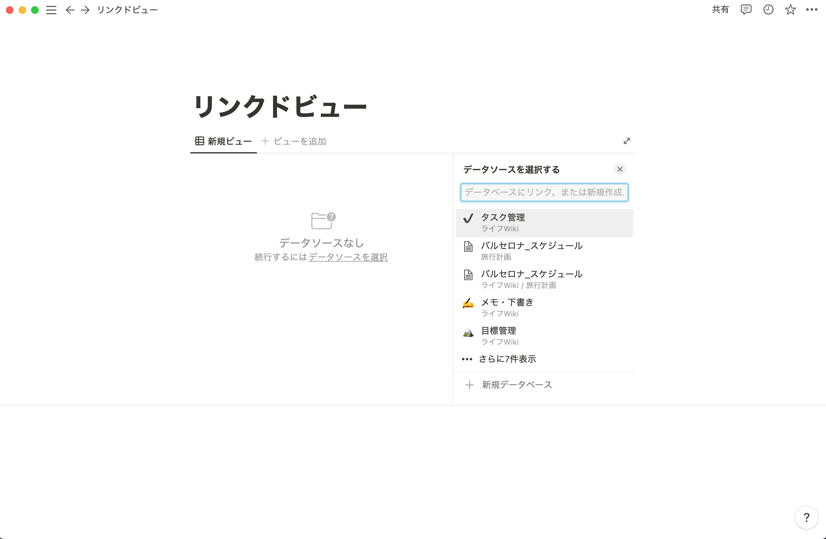Click the plus icon beside 新規データベース

coord(469,385)
